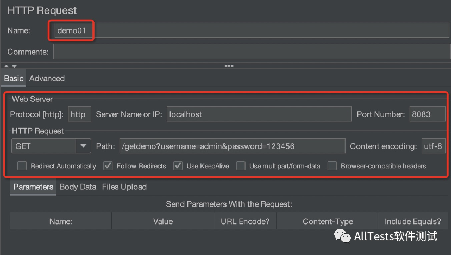Uncheck the Follow Redirects checkbox

108,165
